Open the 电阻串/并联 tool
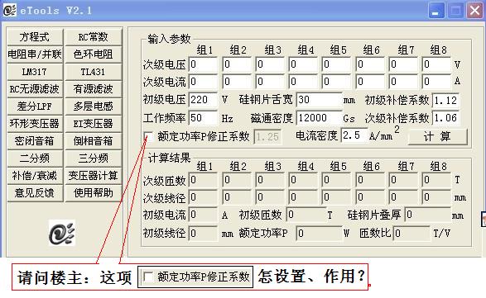Viewport: 486px width, 298px height. pyautogui.click(x=35, y=54)
